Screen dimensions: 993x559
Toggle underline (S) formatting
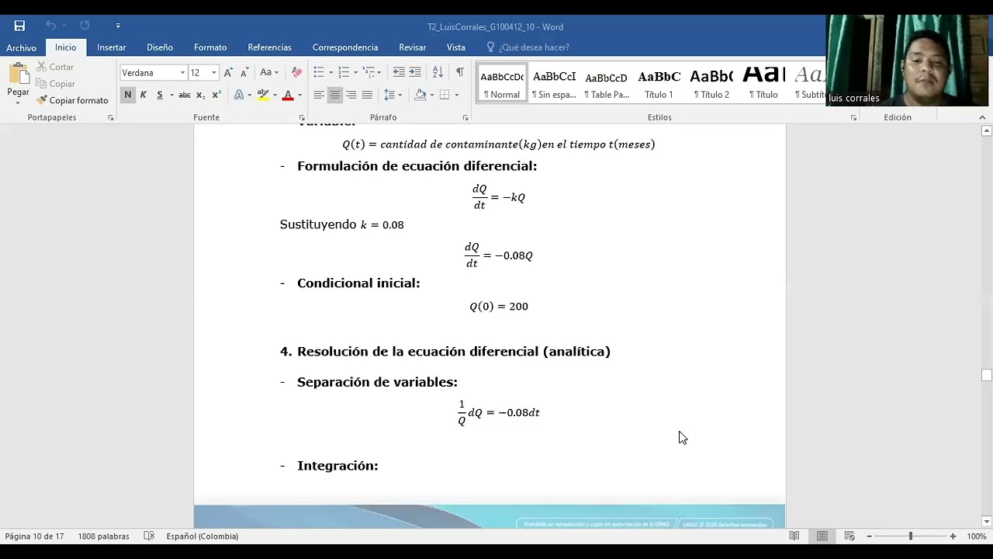click(x=160, y=95)
